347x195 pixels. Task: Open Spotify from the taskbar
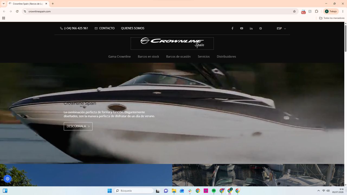click(214, 191)
